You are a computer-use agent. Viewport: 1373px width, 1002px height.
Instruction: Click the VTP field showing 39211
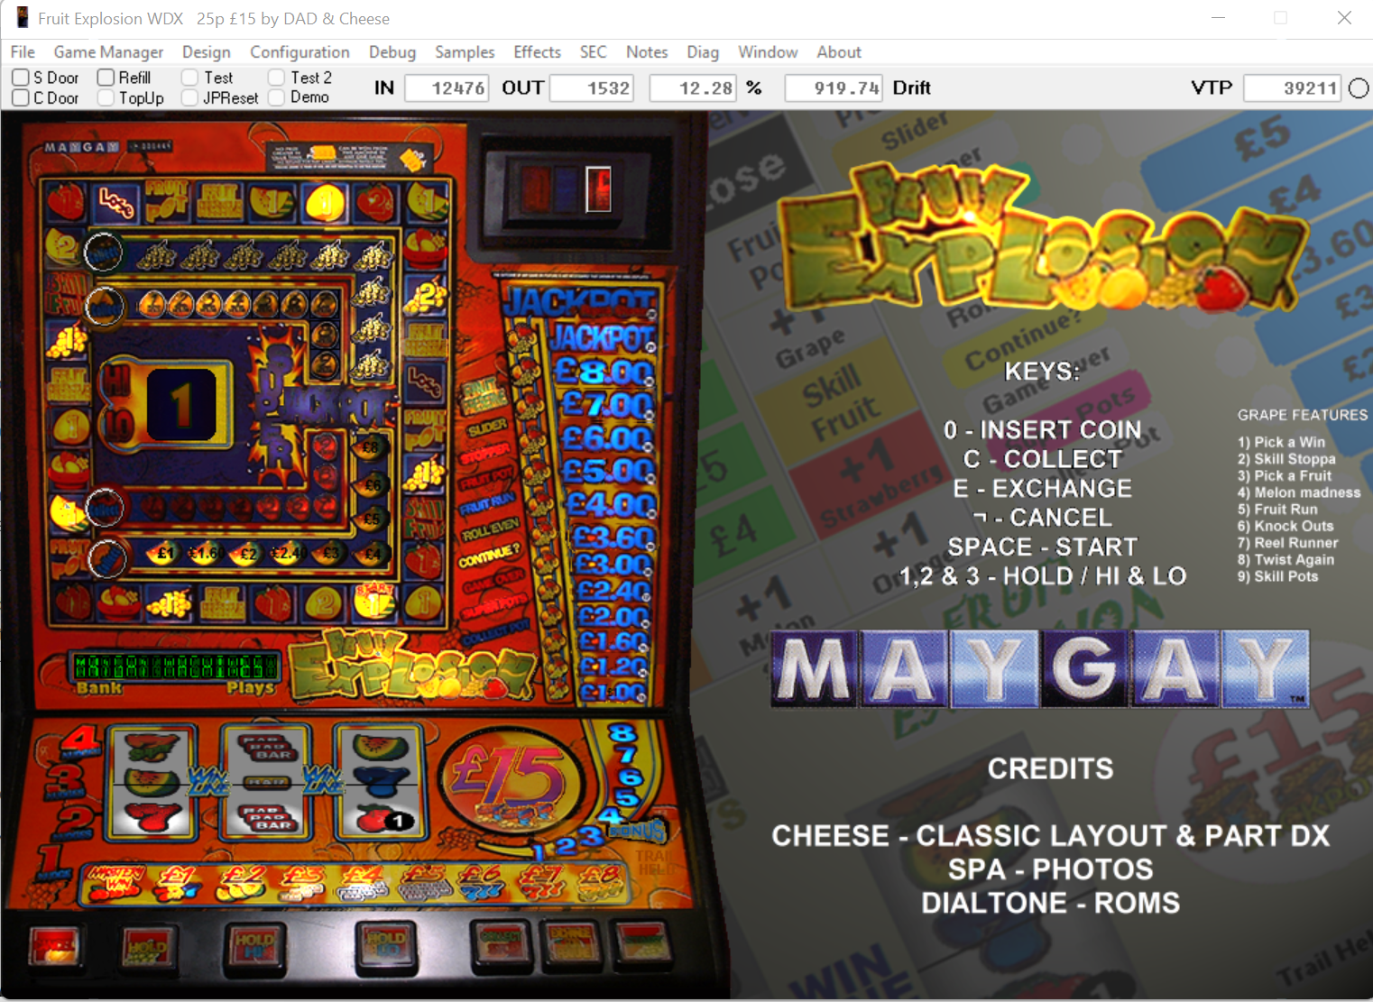point(1293,87)
